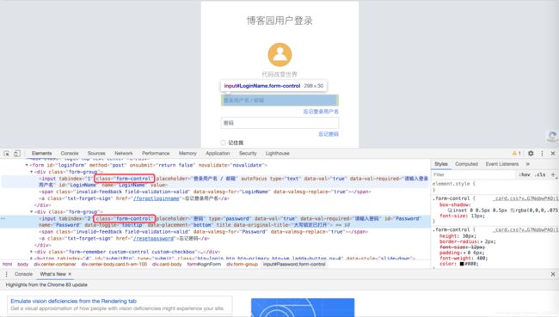Activate the inspect element picker icon
Screen dimensions: 559x317
[x=7, y=154]
